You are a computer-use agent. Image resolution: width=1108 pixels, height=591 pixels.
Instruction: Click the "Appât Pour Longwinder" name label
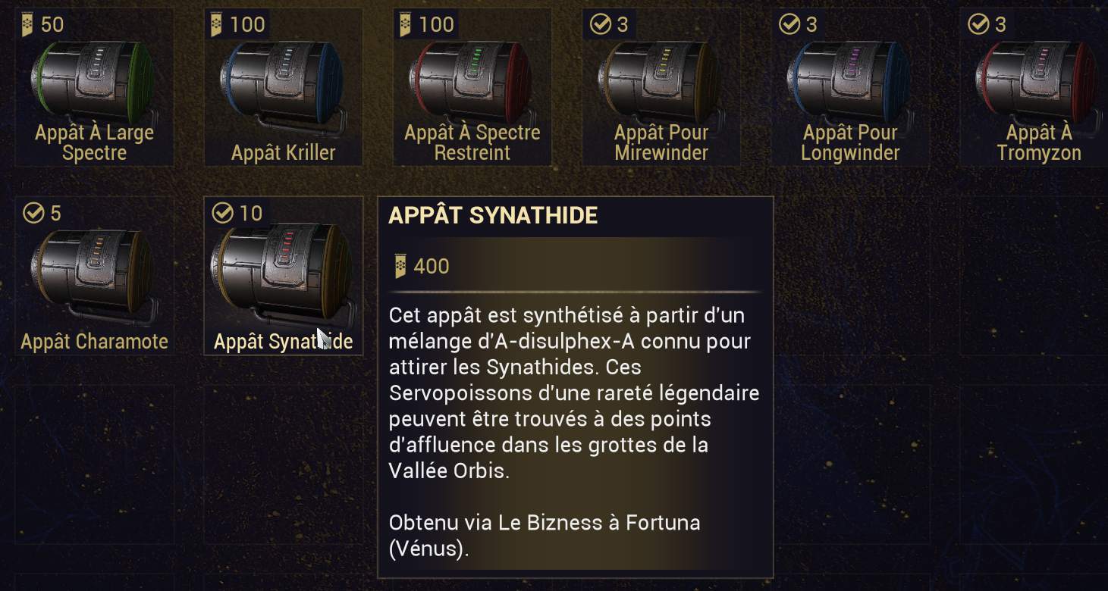(x=849, y=142)
